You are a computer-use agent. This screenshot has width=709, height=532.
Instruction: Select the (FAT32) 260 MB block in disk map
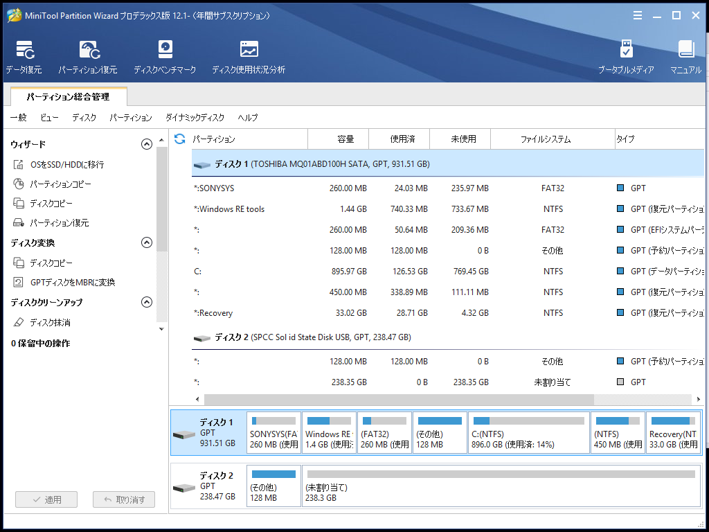click(x=384, y=432)
